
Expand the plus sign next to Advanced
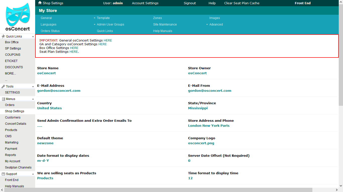207,24
